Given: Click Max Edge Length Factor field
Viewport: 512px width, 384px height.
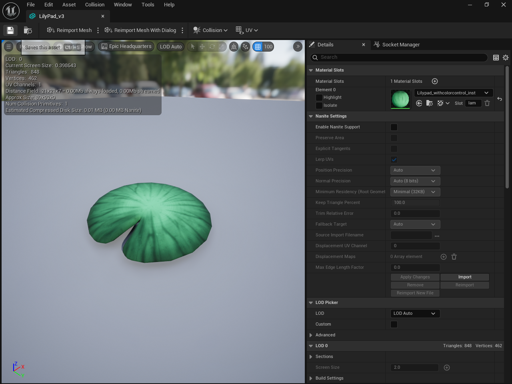Looking at the screenshot, I should point(415,268).
